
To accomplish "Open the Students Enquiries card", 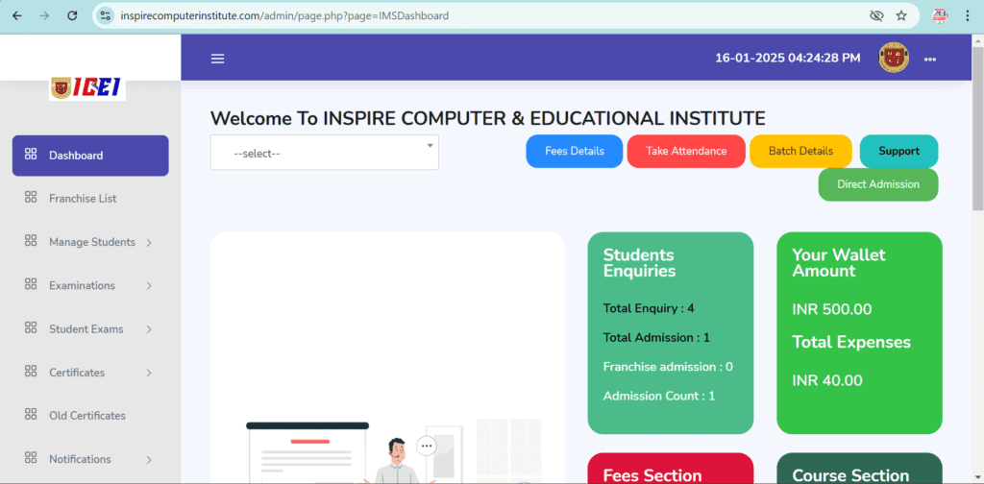I will pyautogui.click(x=670, y=333).
